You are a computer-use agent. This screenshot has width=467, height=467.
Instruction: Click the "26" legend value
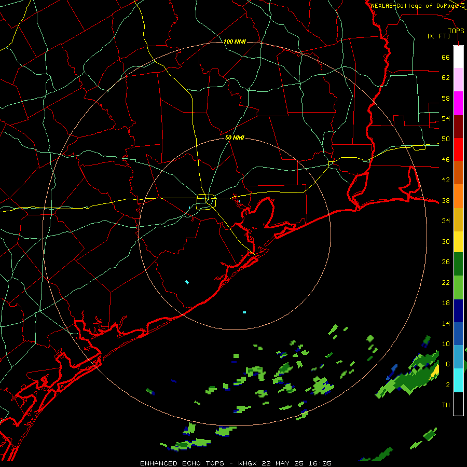pyautogui.click(x=446, y=262)
